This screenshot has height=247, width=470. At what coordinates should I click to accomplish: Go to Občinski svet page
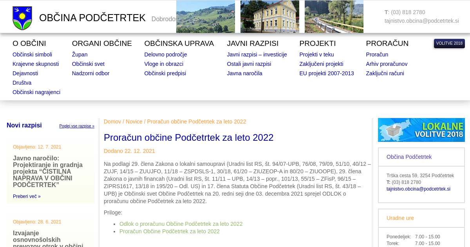[88, 64]
